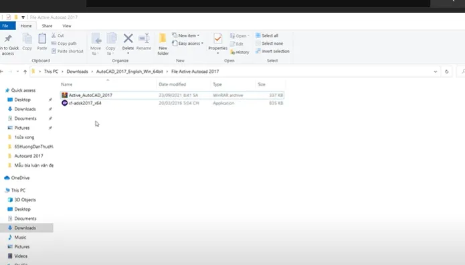
Task: Click chevron after Downloads in breadcrumb
Action: click(92, 72)
